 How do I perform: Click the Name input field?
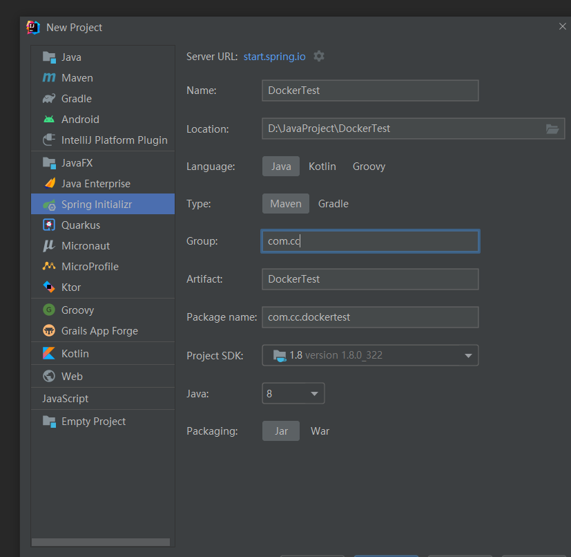click(370, 91)
